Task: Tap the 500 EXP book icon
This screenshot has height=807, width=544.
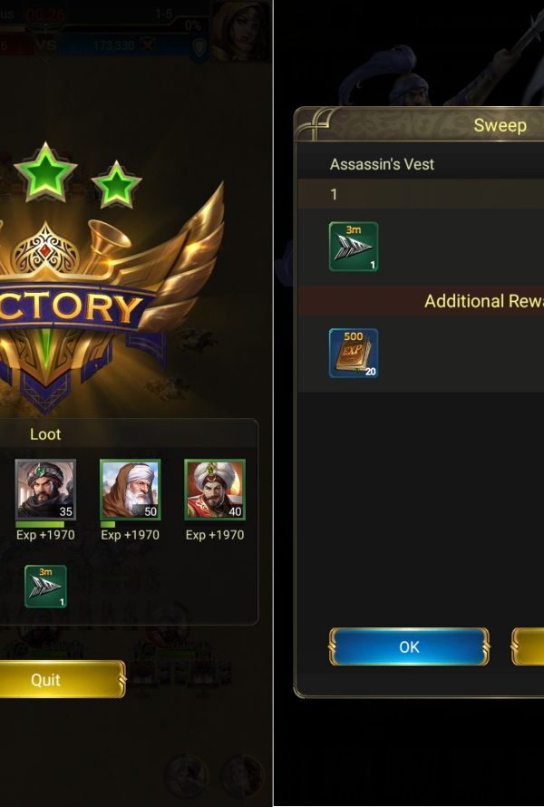Action: tap(354, 353)
